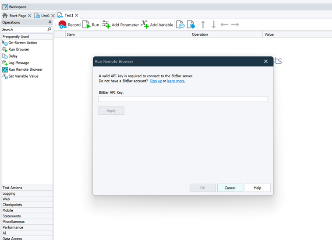
Task: Select On-Screen Action operation
Action: 20,43
